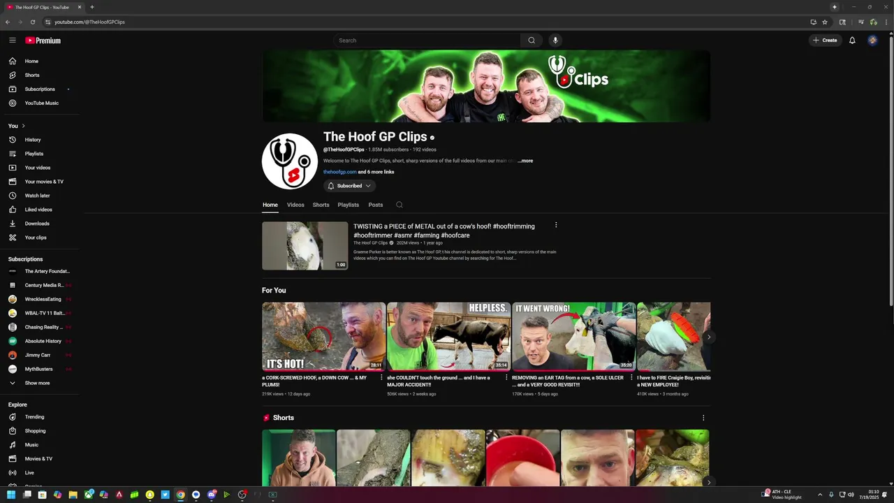Open Shorts shelf options menu
This screenshot has height=503, width=894.
[x=703, y=418]
